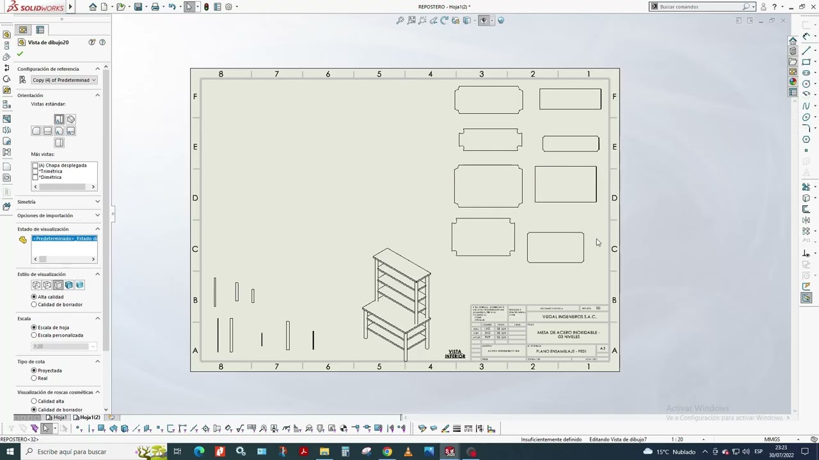Image resolution: width=819 pixels, height=460 pixels.
Task: Select Calidad de borrador under display style
Action: click(x=35, y=305)
